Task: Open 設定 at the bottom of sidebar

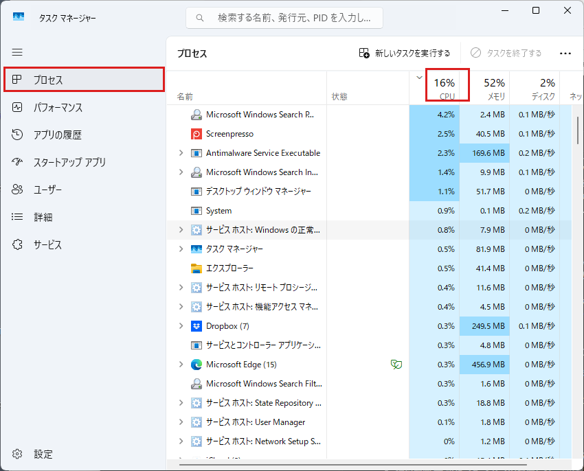Action: point(85,454)
